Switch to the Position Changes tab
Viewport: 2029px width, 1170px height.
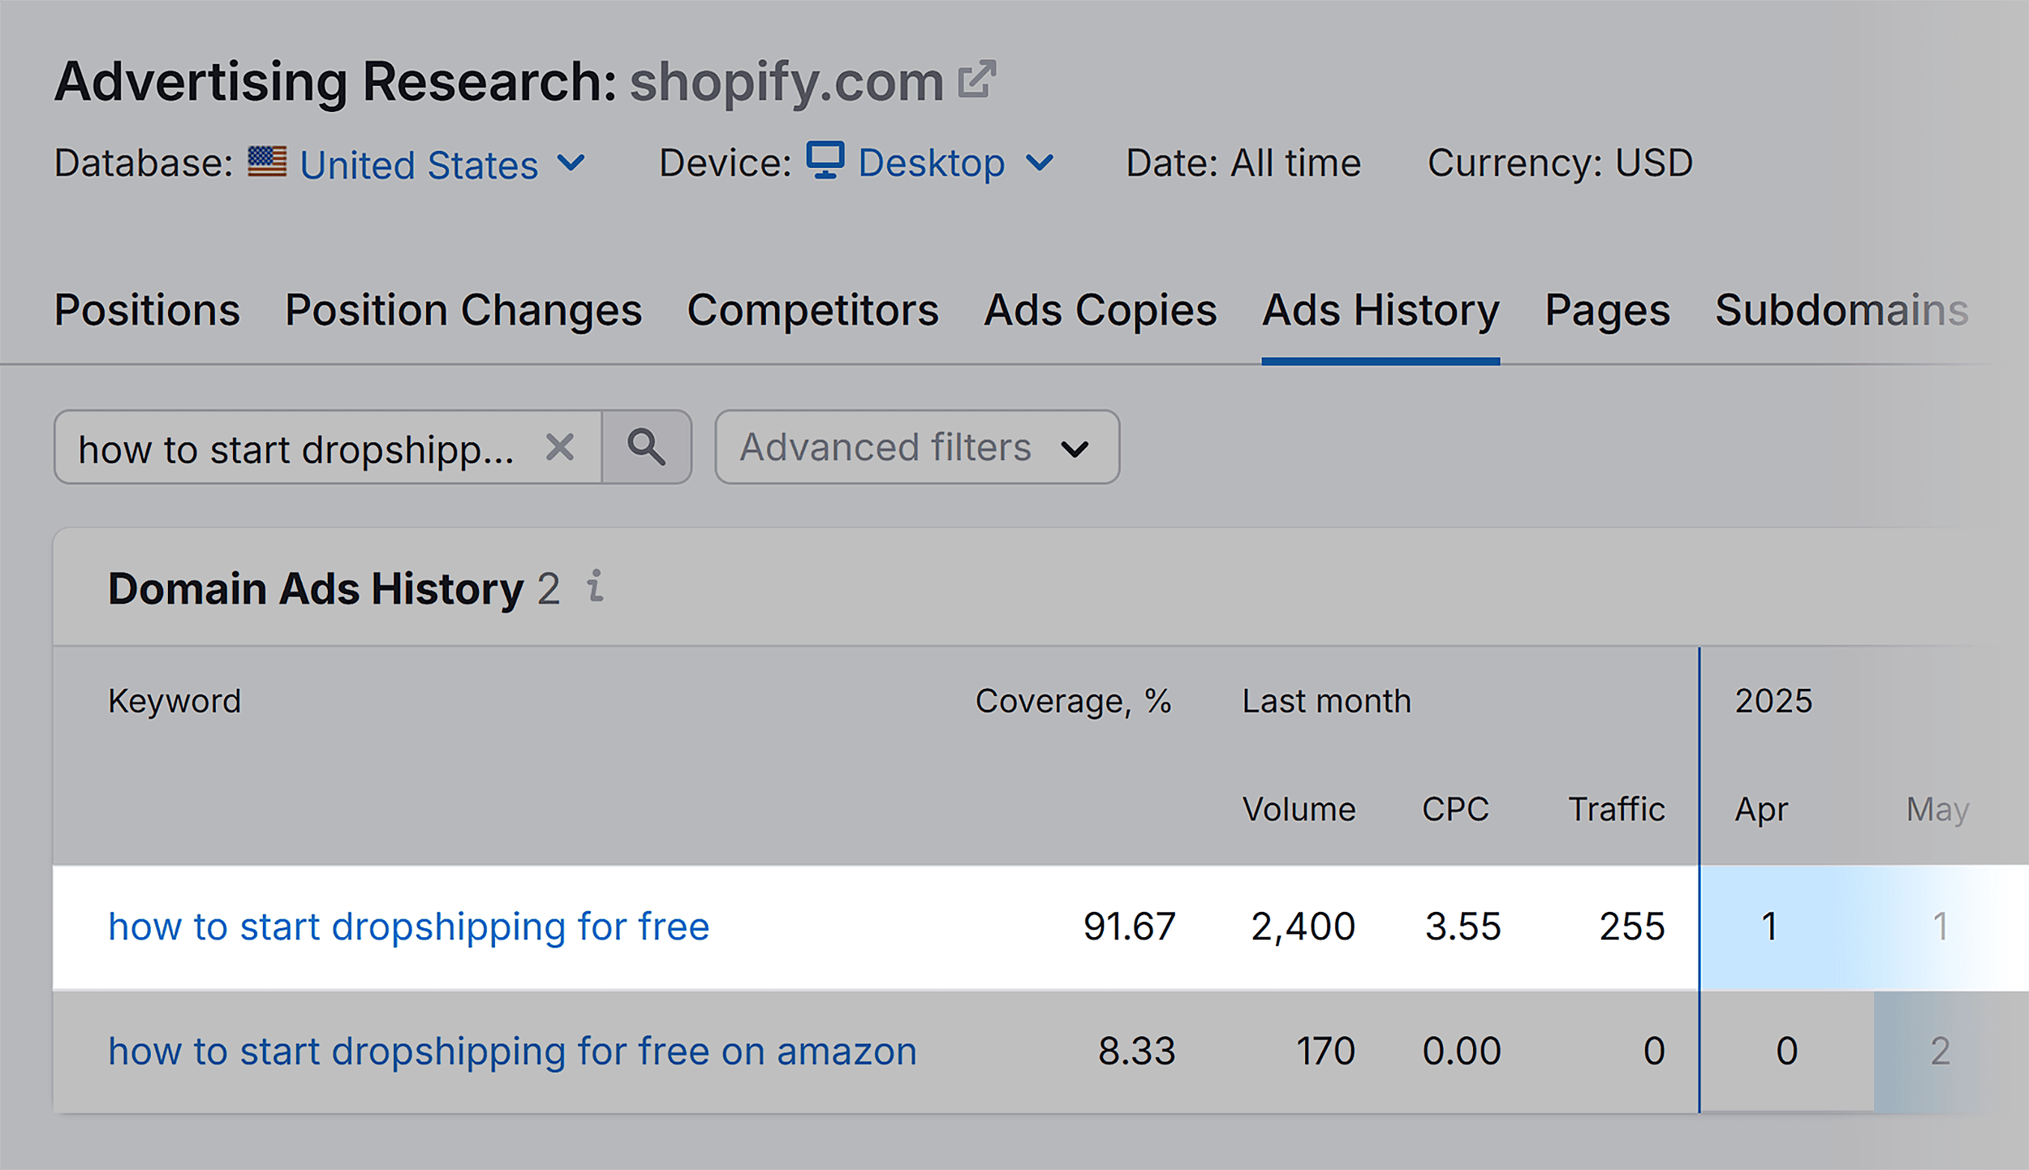(x=463, y=310)
